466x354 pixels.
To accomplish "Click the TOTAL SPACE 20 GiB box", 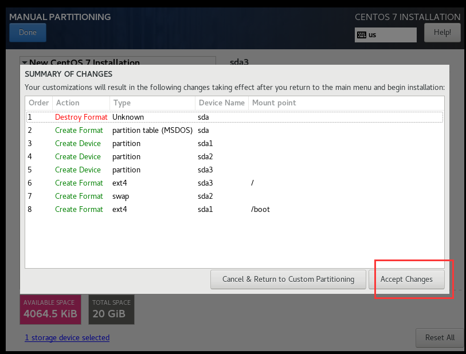I will coord(111,309).
